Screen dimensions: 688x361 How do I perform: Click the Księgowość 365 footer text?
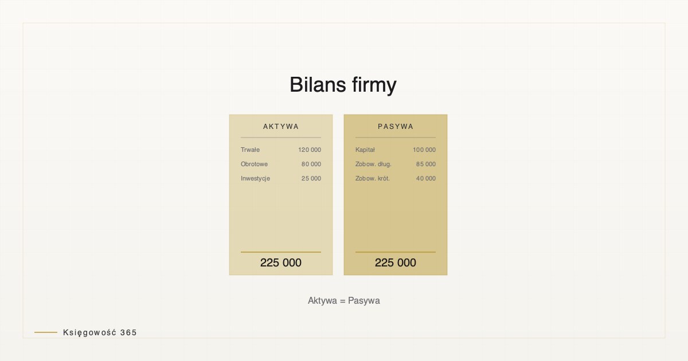(x=100, y=332)
